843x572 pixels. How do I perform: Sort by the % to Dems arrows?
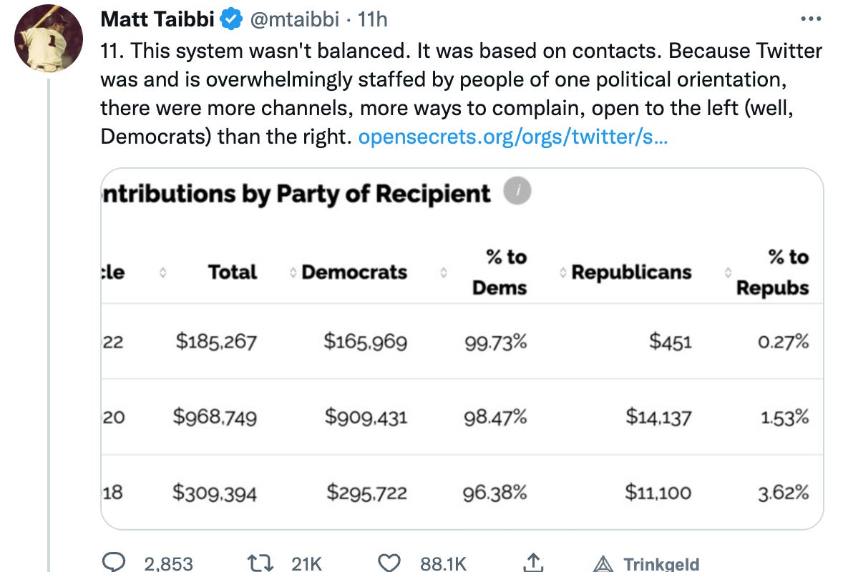tap(444, 273)
